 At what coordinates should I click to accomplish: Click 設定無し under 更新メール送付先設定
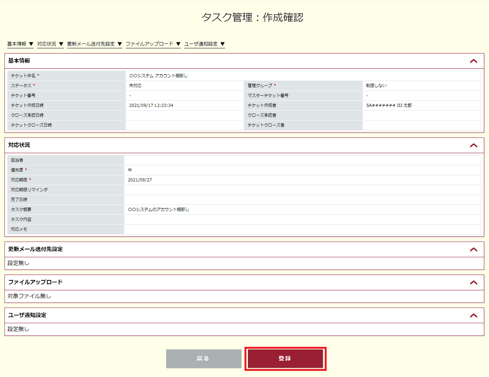[18, 263]
